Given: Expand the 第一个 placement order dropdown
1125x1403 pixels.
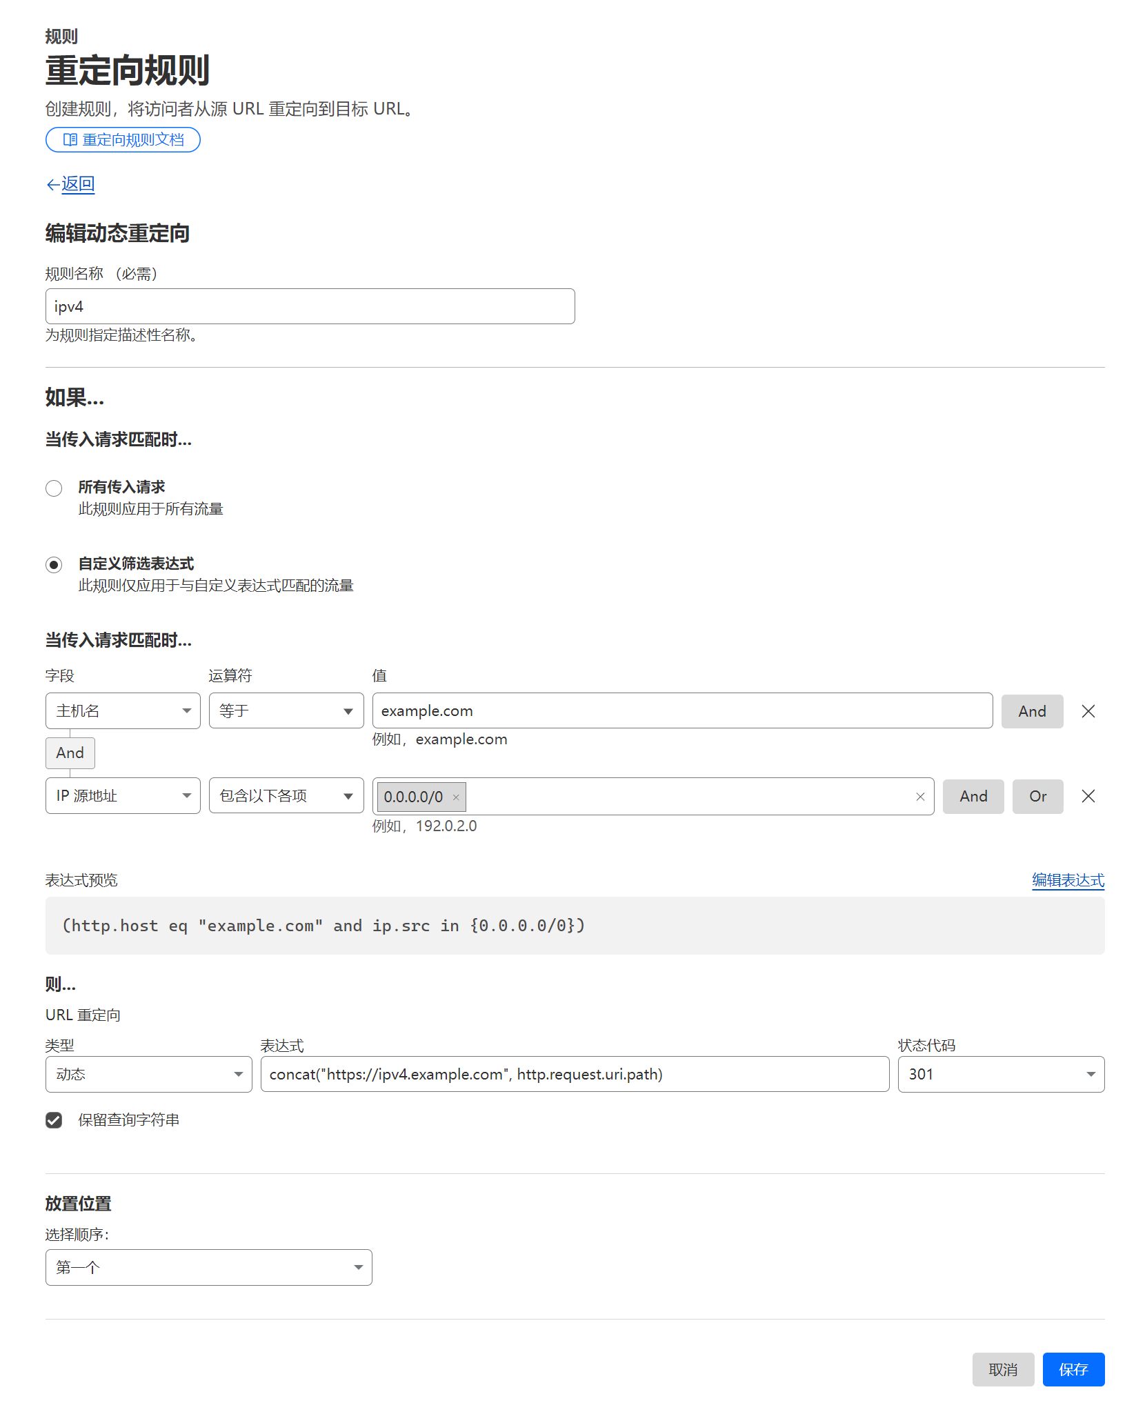Looking at the screenshot, I should pyautogui.click(x=208, y=1267).
